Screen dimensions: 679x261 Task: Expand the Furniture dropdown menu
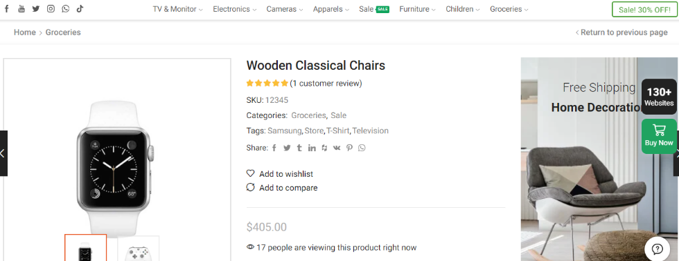click(417, 9)
